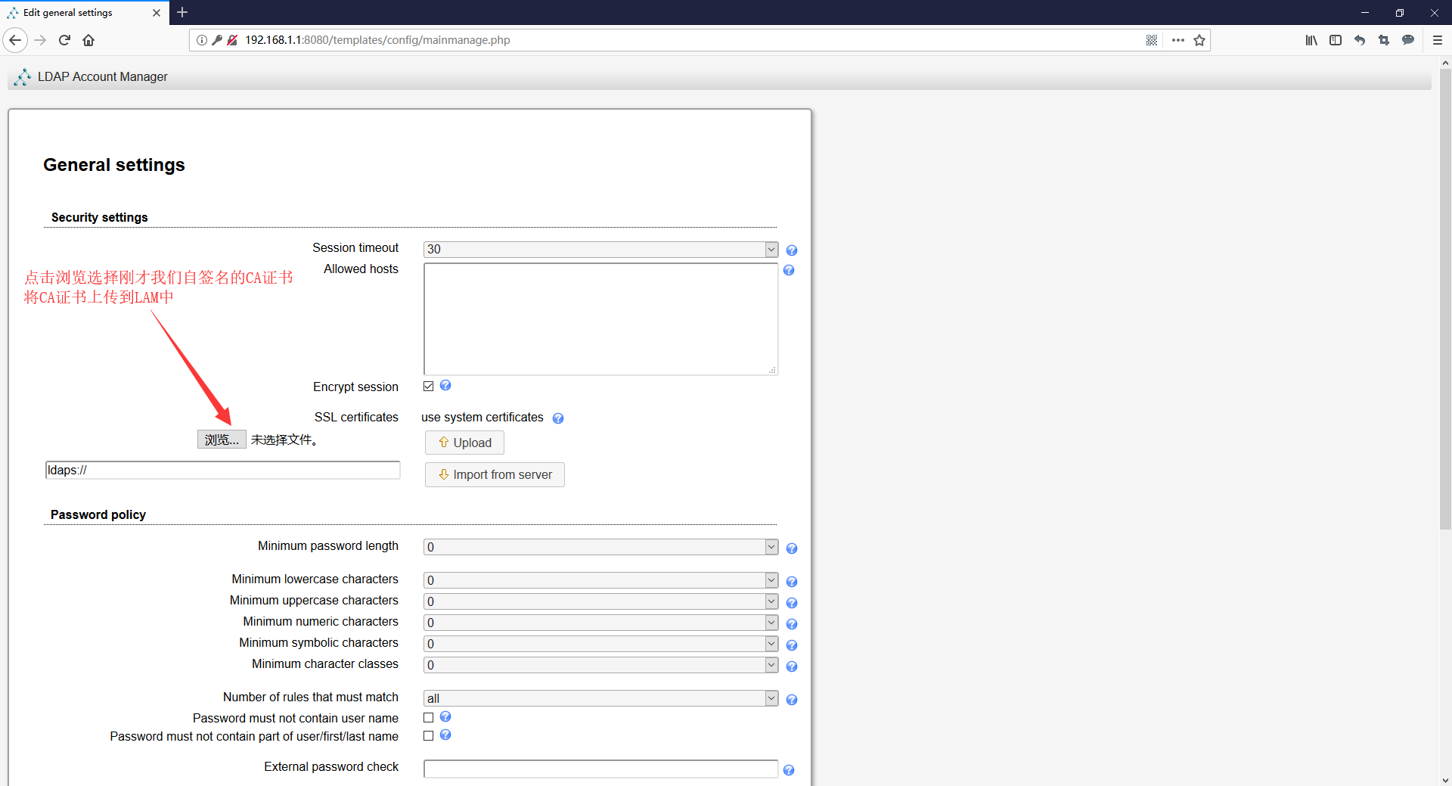
Task: Click Import from server button
Action: tap(495, 474)
